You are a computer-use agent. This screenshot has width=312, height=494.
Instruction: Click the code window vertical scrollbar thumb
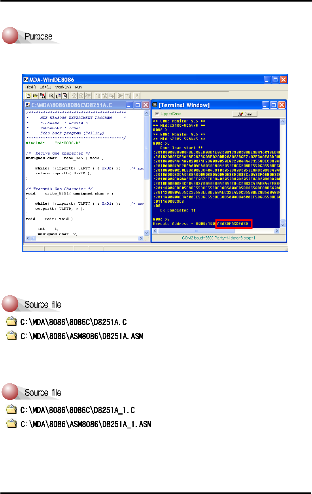point(147,148)
